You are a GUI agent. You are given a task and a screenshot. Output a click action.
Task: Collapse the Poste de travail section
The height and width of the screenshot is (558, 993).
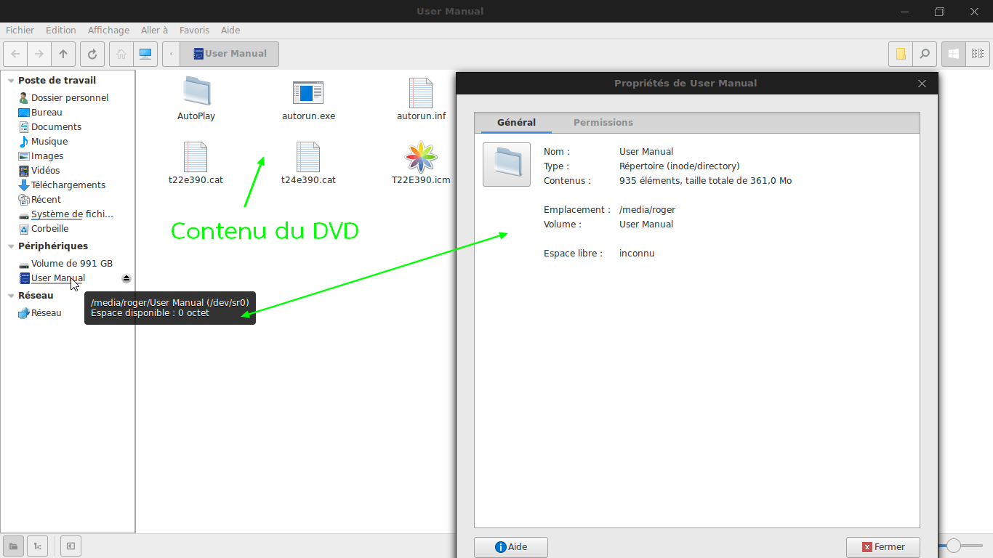[10, 81]
